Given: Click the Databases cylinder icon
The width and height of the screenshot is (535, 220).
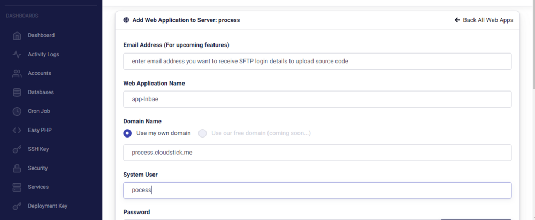Looking at the screenshot, I should (x=17, y=92).
